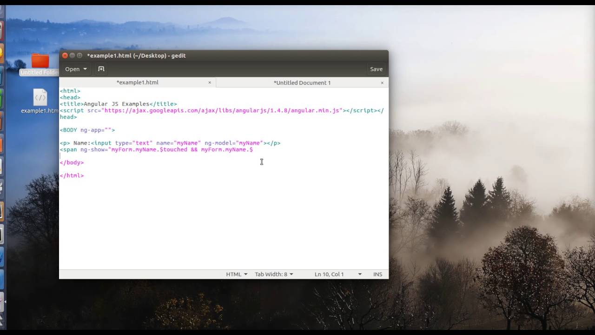This screenshot has height=335, width=595.
Task: Click the INS indicator in status bar
Action: click(377, 274)
